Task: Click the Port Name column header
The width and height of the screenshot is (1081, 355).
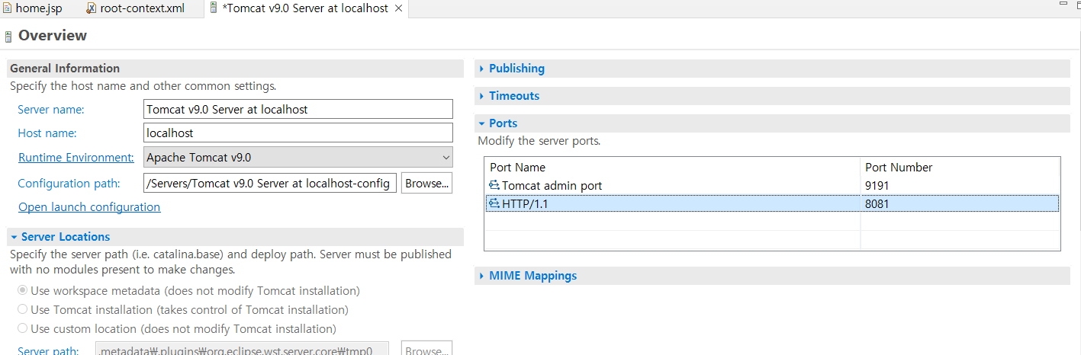Action: pos(672,167)
